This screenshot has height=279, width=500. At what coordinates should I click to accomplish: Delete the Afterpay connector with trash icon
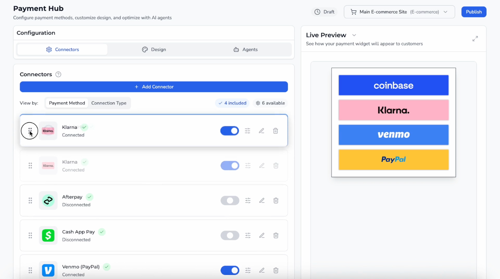pyautogui.click(x=276, y=201)
